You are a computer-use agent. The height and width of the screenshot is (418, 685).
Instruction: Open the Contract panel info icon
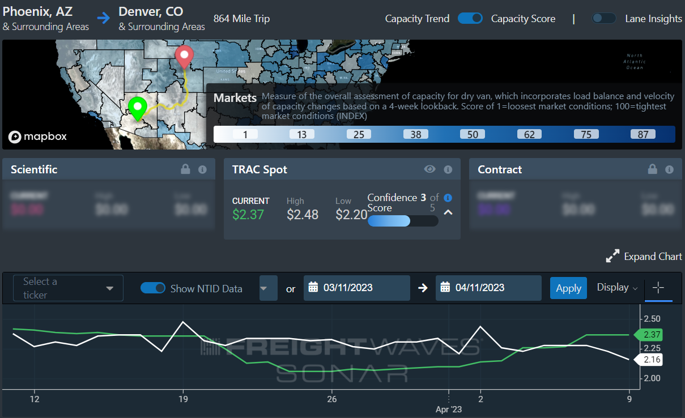click(669, 169)
